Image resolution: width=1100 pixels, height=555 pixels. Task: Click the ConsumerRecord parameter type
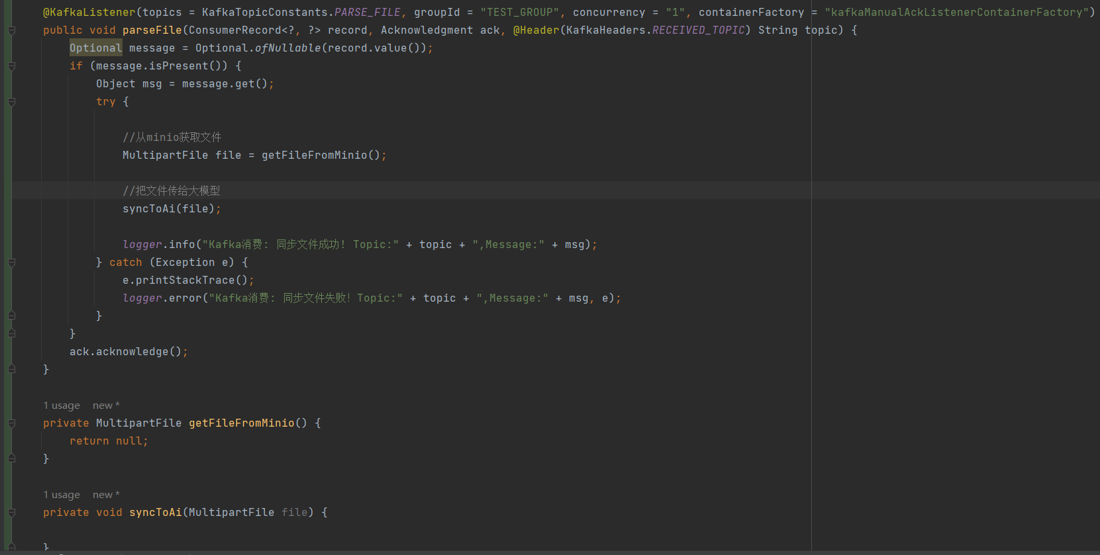[235, 30]
